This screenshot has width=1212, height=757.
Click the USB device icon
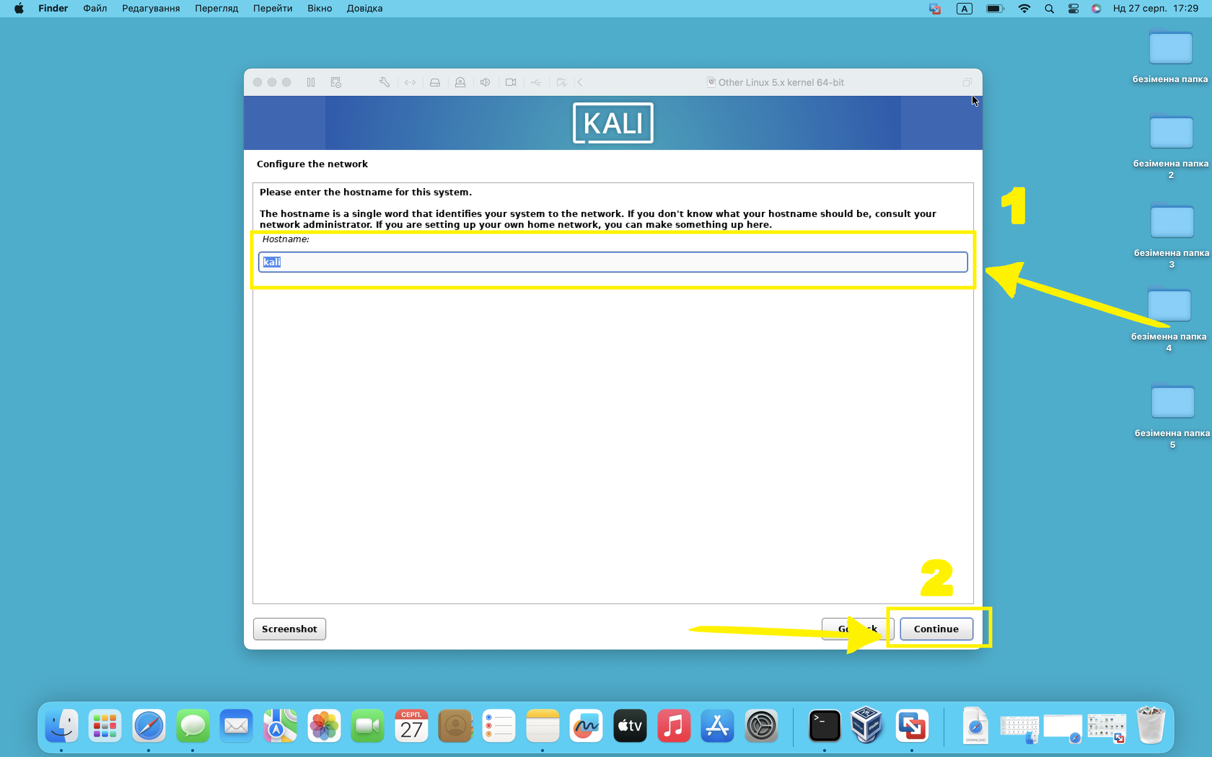coord(536,82)
